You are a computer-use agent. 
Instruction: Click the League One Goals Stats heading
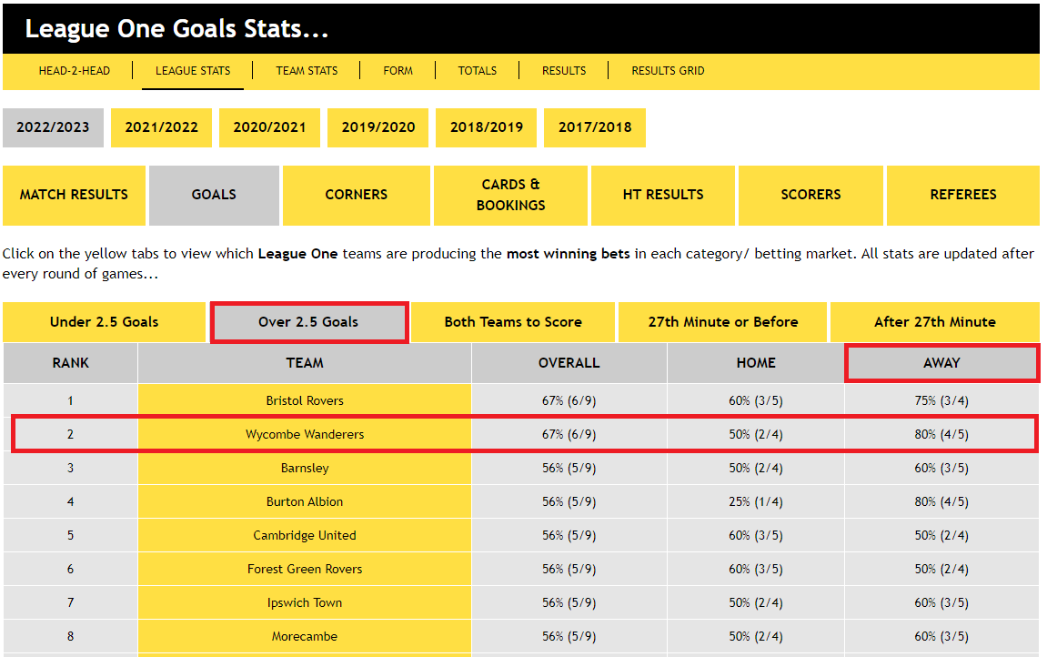coord(177,29)
